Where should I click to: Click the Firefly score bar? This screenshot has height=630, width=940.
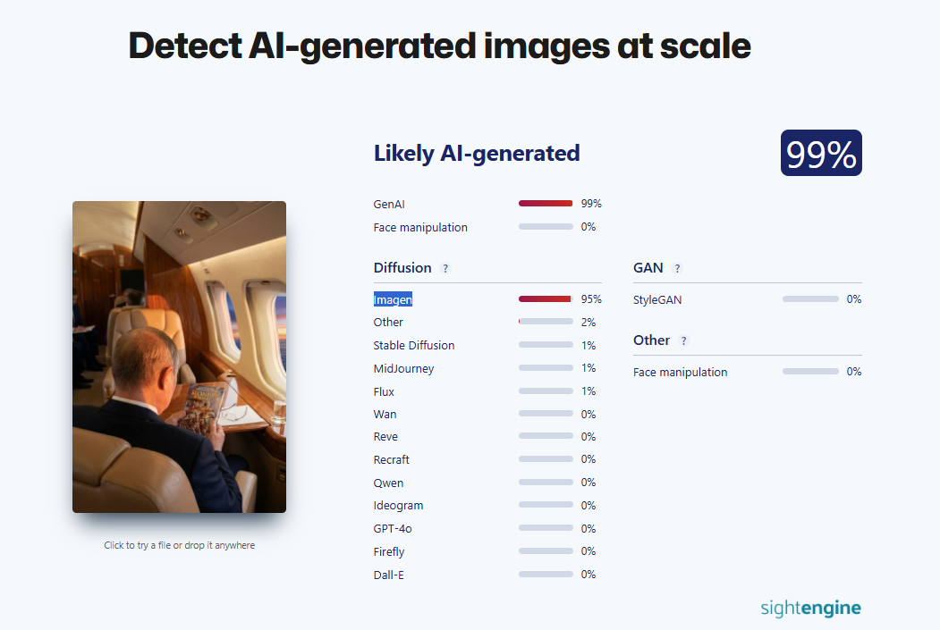[546, 551]
